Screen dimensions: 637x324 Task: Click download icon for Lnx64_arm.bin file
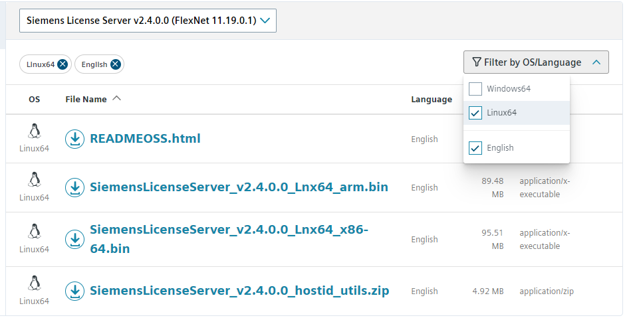[x=75, y=187]
